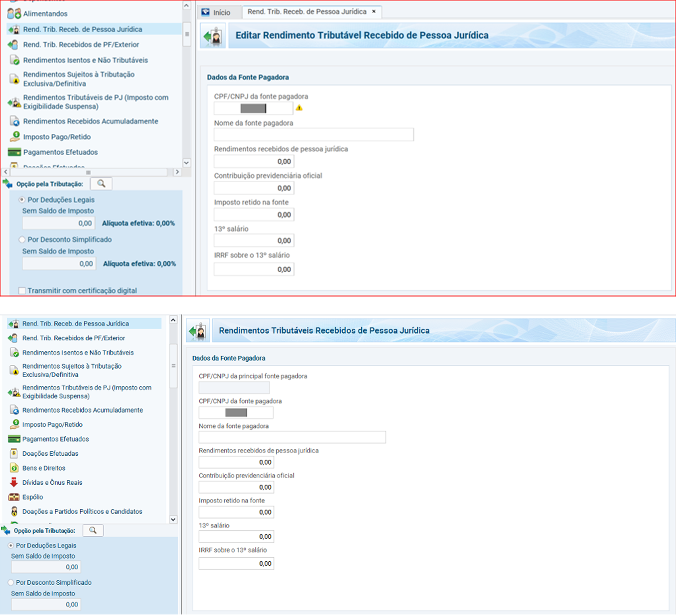Enable Transmitir com certificação digital checkbox
Image resolution: width=676 pixels, height=615 pixels.
(22, 291)
